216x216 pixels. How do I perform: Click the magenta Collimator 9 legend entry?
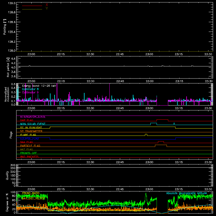(x=30, y=92)
